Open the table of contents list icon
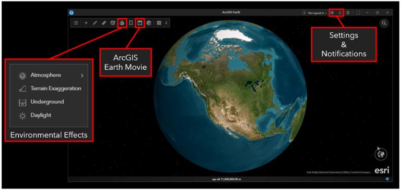 [x=76, y=23]
